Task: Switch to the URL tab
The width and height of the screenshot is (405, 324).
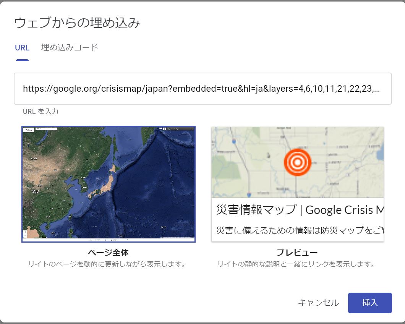Action: [x=22, y=48]
